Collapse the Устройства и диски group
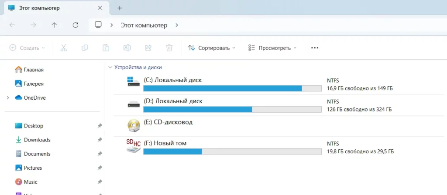This screenshot has height=195, width=447. [110, 67]
